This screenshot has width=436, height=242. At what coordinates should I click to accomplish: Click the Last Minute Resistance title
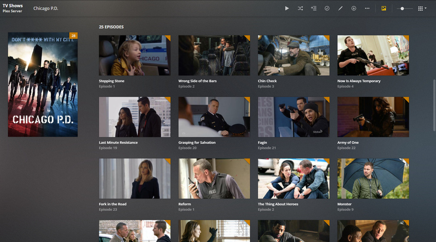(x=118, y=142)
